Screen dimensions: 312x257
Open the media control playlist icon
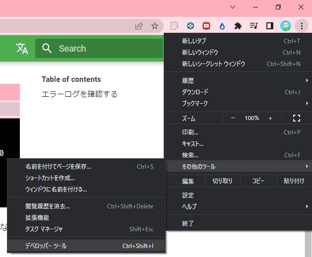pos(253,26)
